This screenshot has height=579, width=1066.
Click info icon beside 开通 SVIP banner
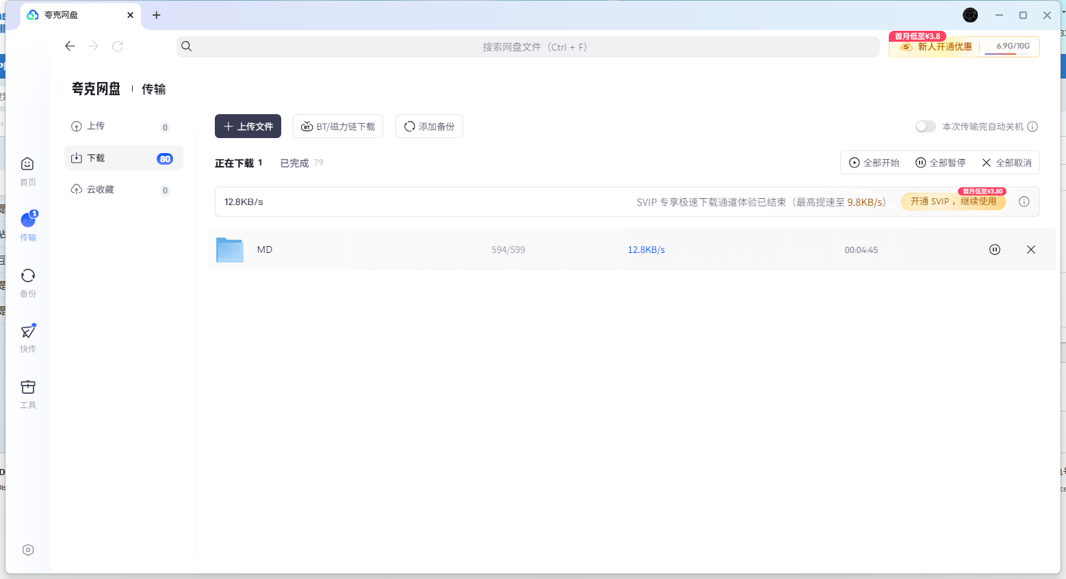tap(1024, 202)
